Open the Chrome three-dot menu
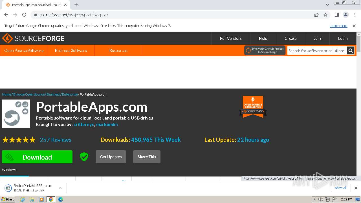 tap(355, 15)
